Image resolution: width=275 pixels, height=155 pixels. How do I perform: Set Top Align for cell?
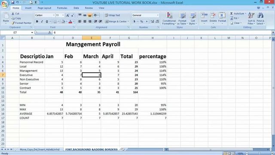tap(80, 15)
